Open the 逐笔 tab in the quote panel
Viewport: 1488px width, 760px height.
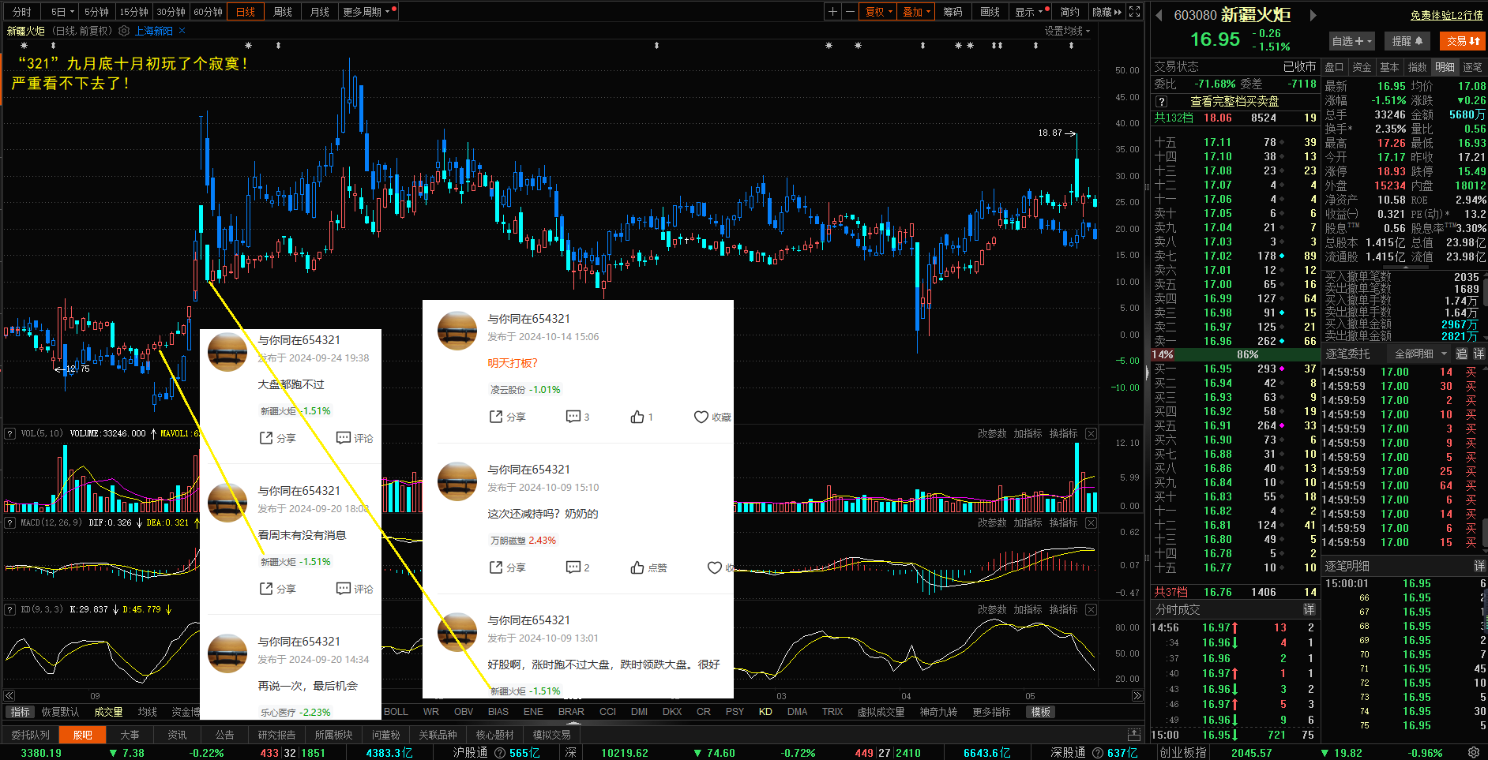[x=1472, y=67]
